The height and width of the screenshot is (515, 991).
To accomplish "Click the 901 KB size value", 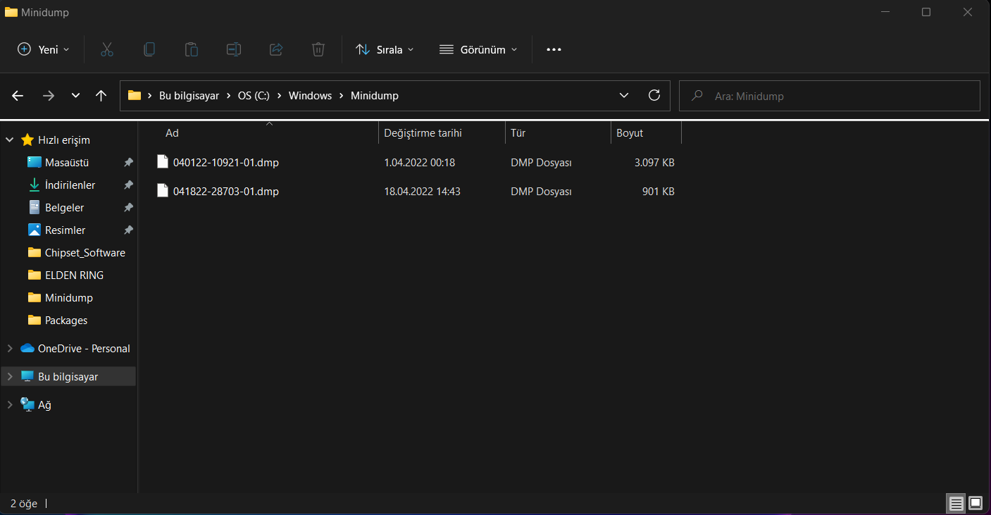I will pyautogui.click(x=659, y=192).
